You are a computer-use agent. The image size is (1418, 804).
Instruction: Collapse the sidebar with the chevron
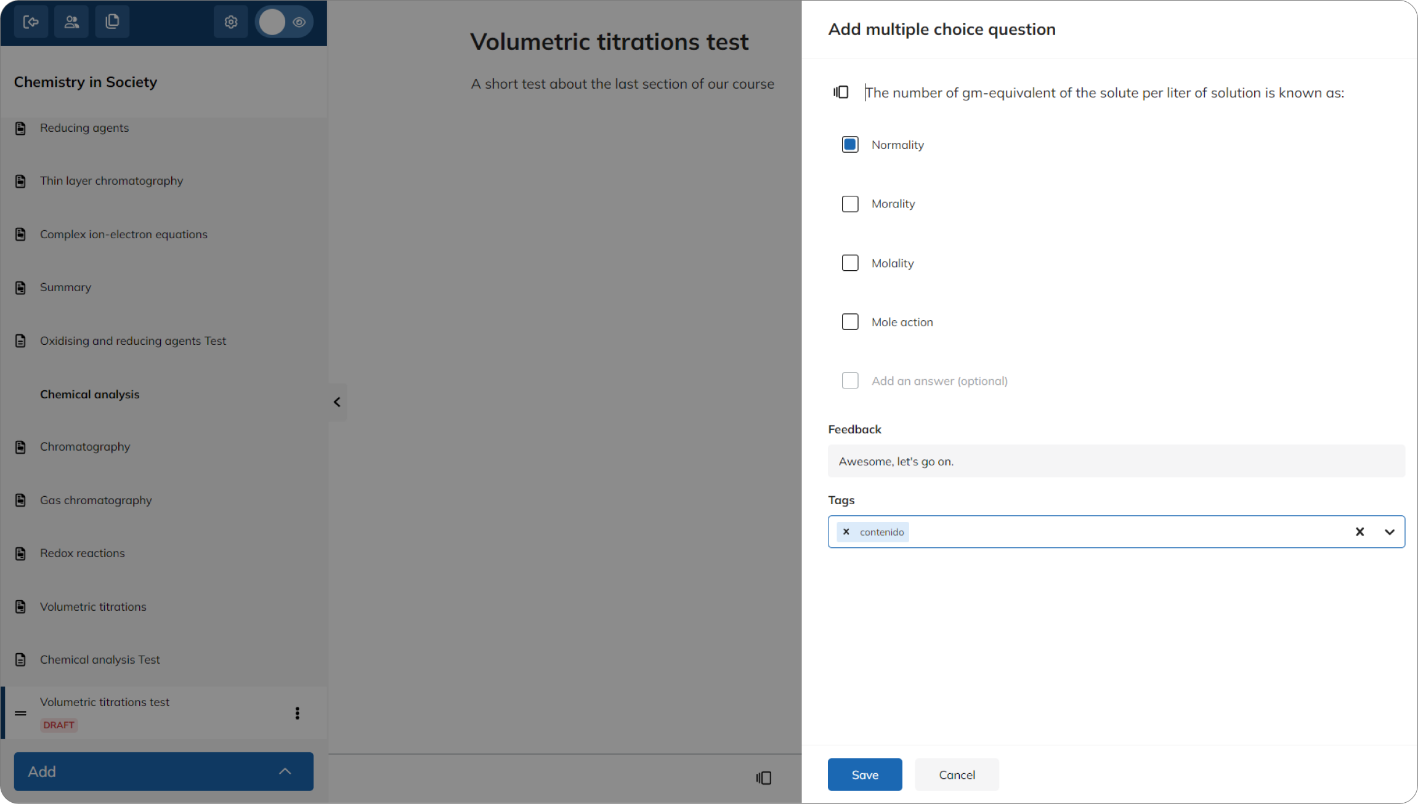[338, 402]
